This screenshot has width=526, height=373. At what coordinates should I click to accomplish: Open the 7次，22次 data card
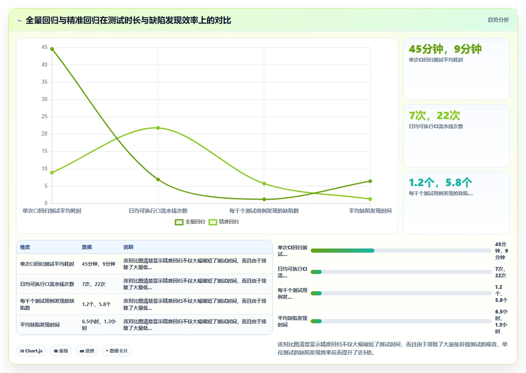(x=457, y=136)
